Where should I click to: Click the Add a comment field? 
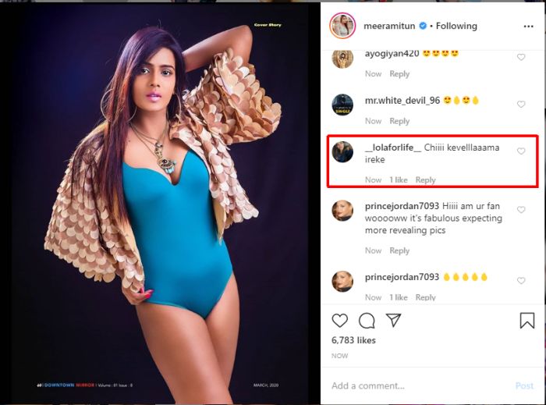pyautogui.click(x=413, y=385)
